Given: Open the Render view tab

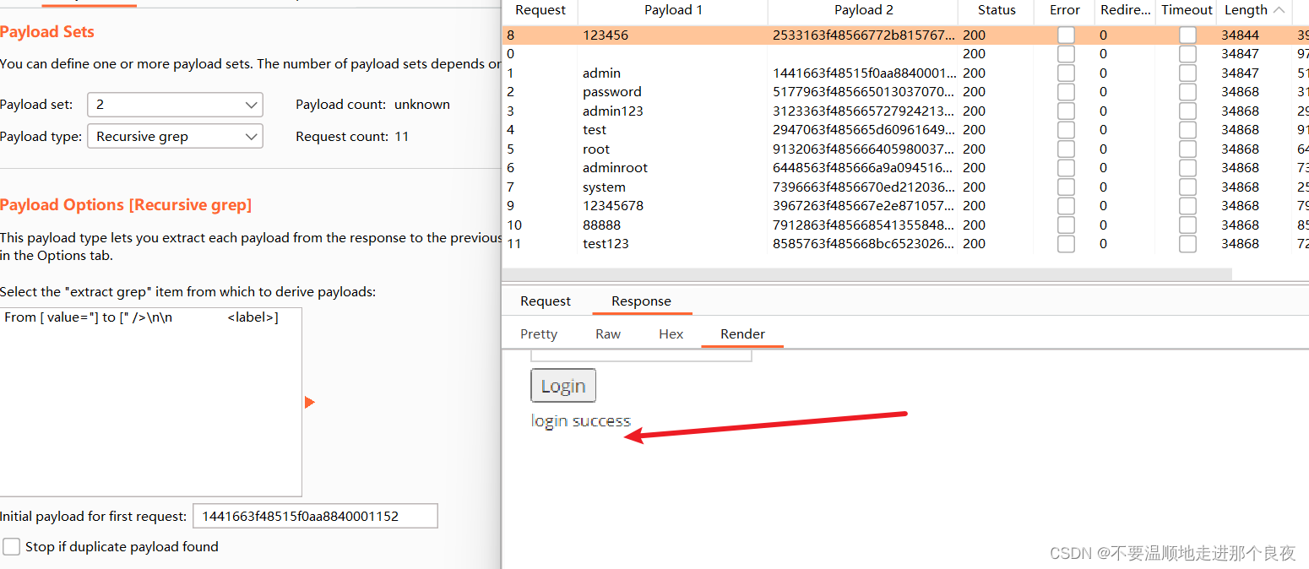Looking at the screenshot, I should [743, 334].
